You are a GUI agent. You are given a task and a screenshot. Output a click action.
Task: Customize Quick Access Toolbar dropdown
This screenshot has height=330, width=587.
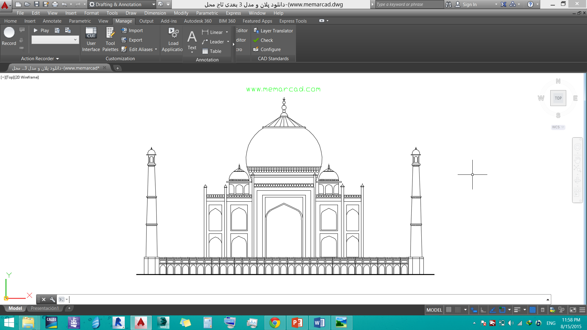pos(168,4)
